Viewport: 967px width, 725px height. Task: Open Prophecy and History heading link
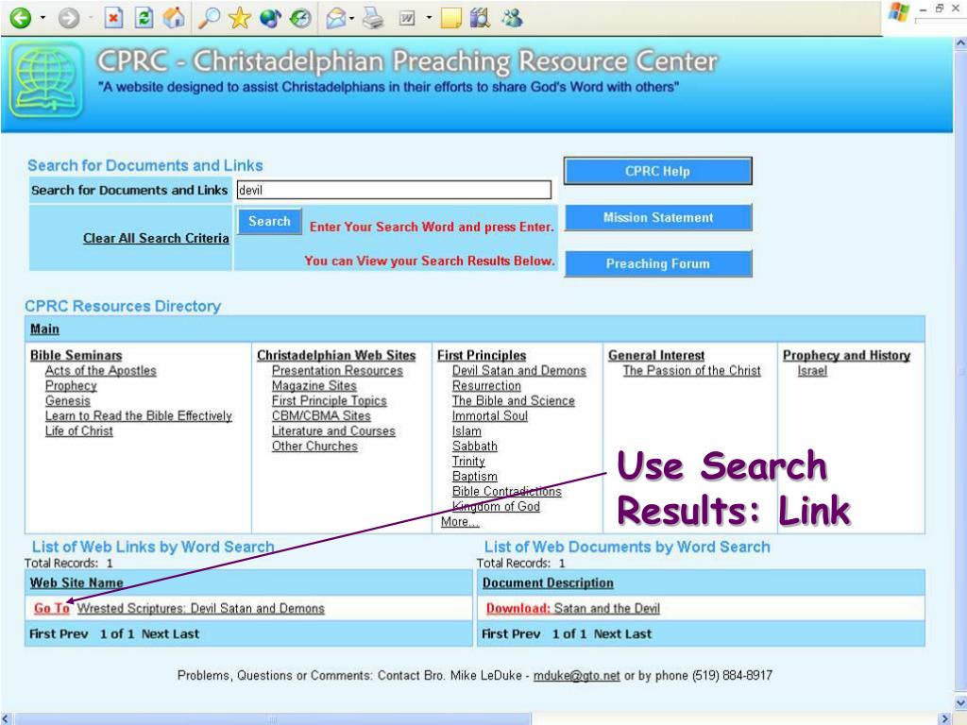click(847, 356)
